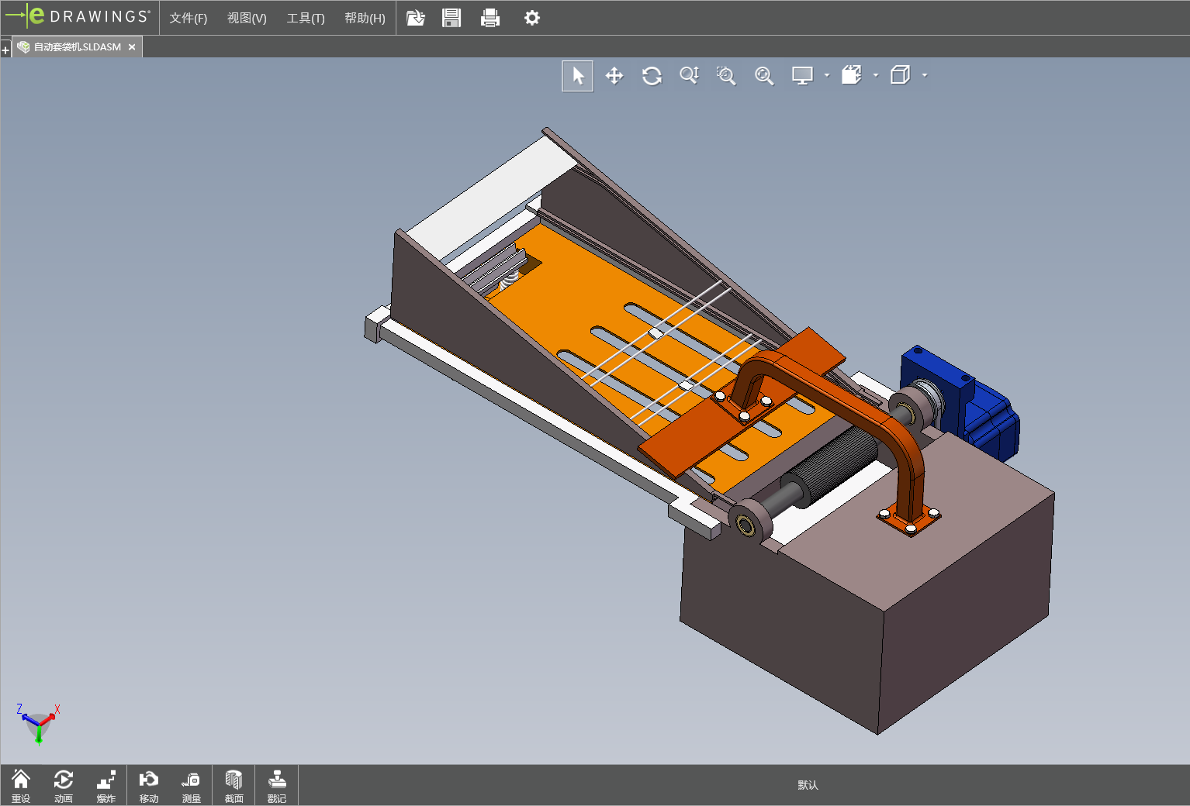Open the view orientation dropdown arrow

876,76
